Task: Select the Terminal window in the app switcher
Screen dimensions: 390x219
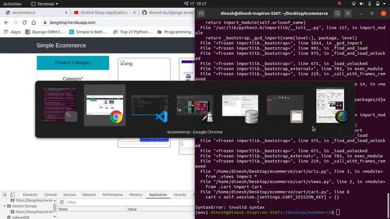Action: (60, 105)
